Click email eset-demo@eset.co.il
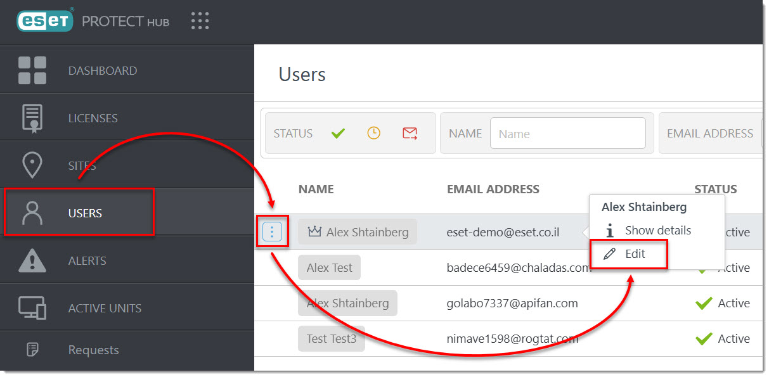Viewport: 769px width, 377px height. (x=503, y=232)
